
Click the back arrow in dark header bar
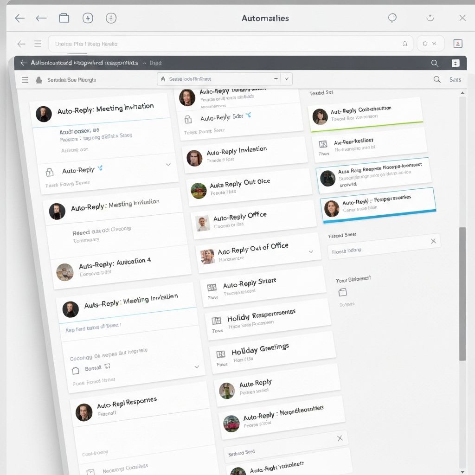[24, 63]
